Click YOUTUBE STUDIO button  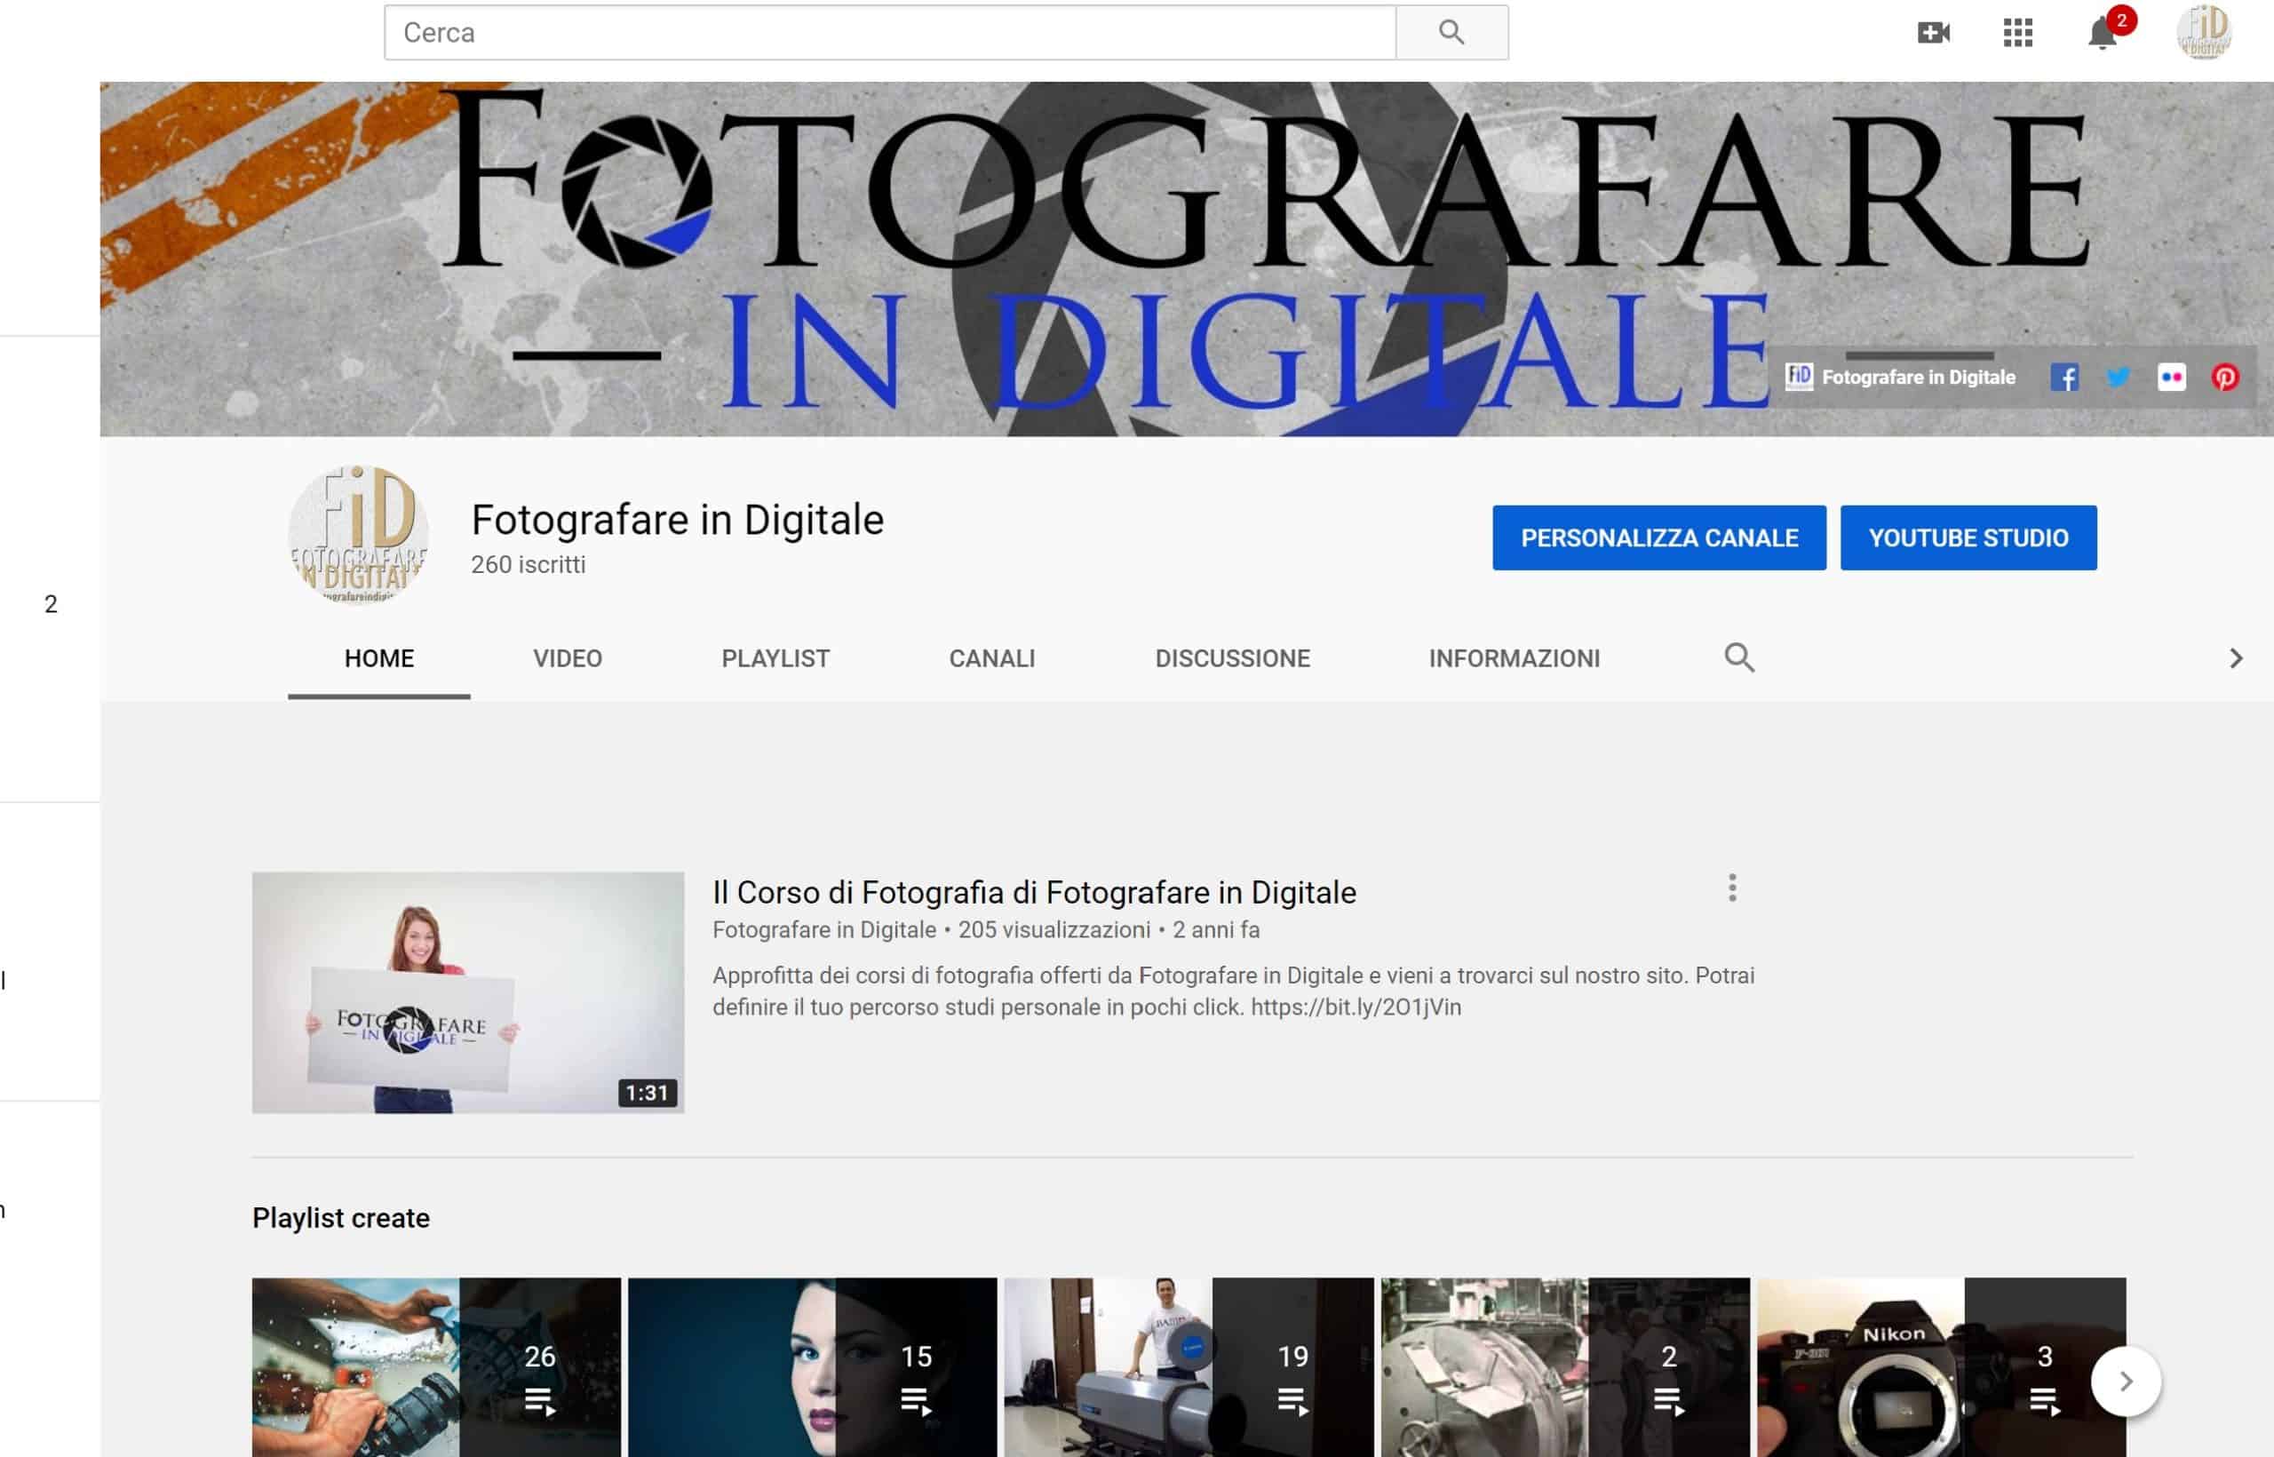[x=1968, y=537]
